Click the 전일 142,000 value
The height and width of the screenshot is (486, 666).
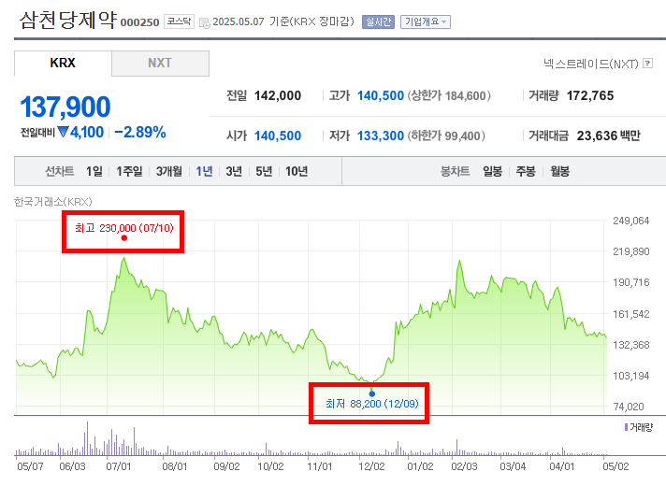[278, 95]
